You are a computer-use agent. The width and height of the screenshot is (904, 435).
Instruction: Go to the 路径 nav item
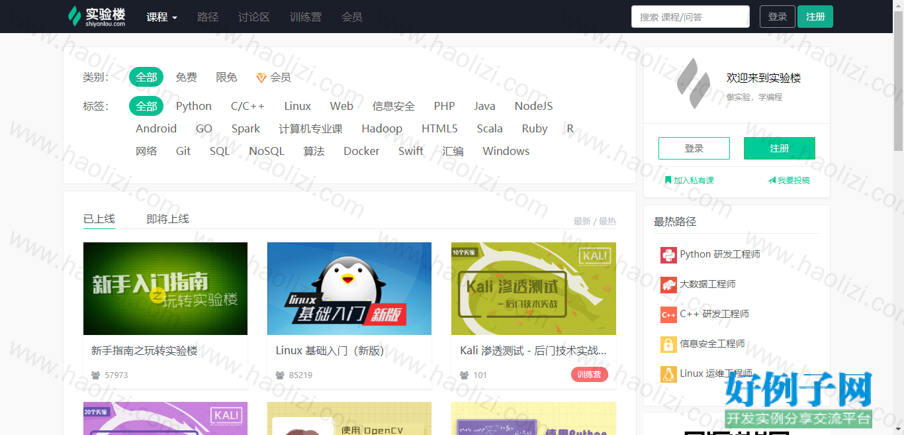[208, 17]
